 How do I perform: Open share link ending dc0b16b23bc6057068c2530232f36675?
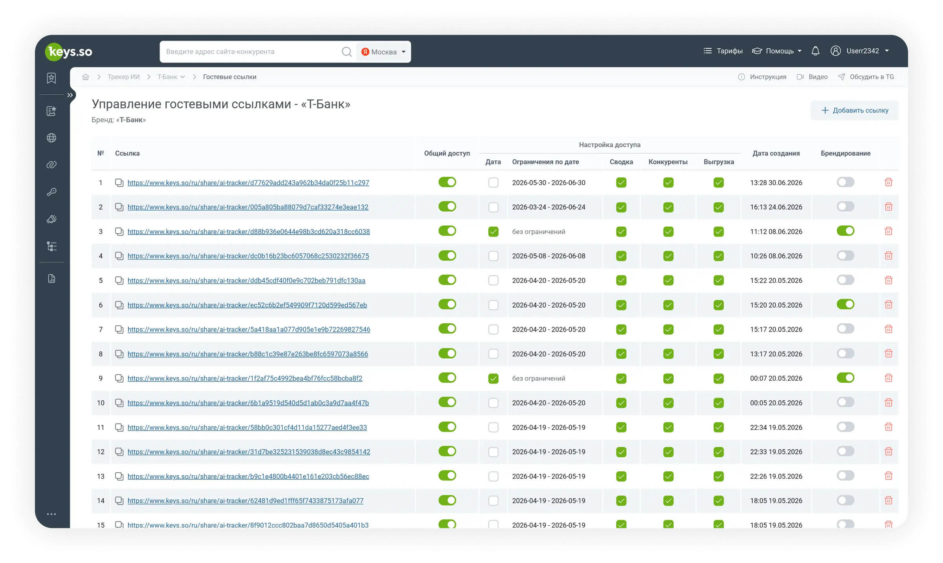click(x=248, y=256)
